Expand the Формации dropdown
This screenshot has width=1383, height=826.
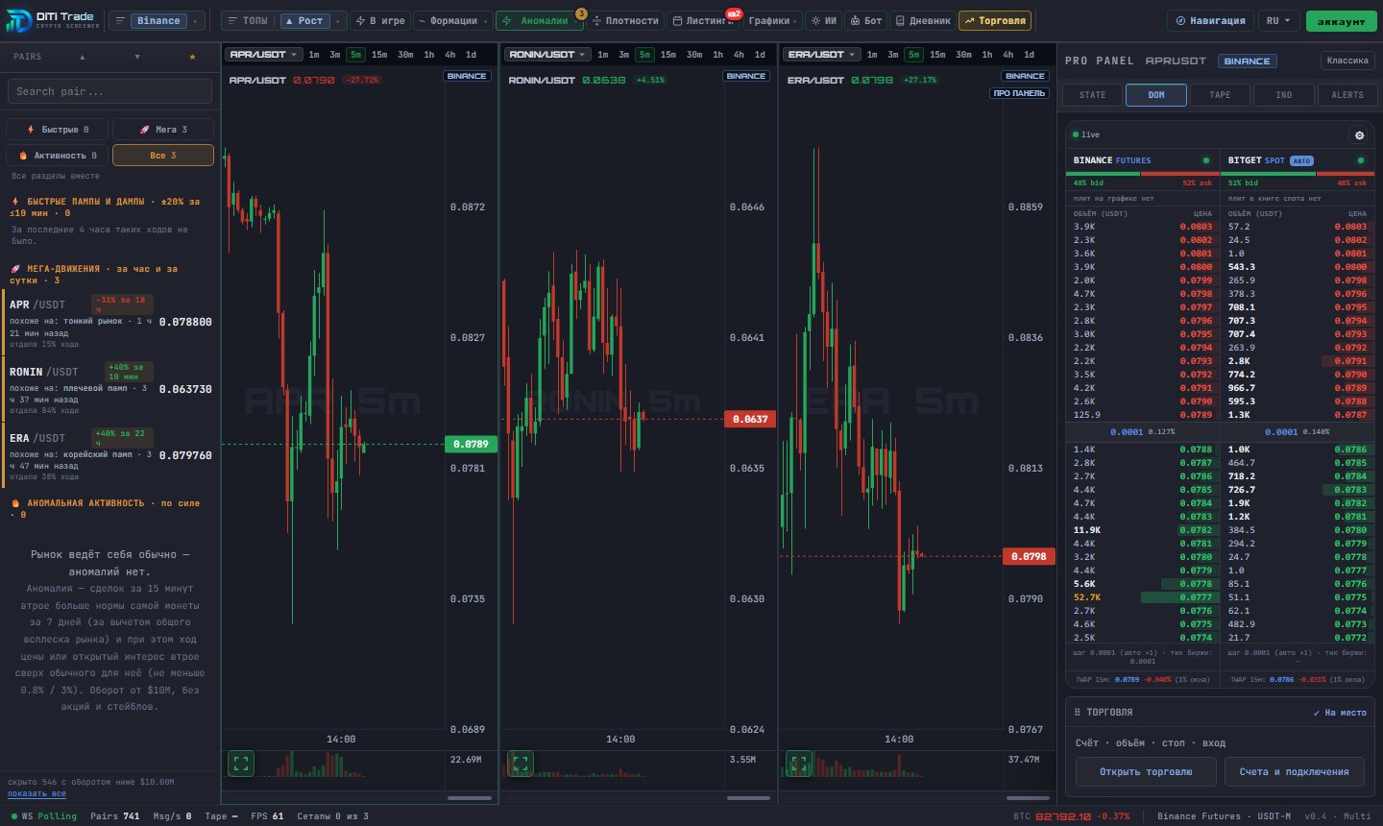453,20
